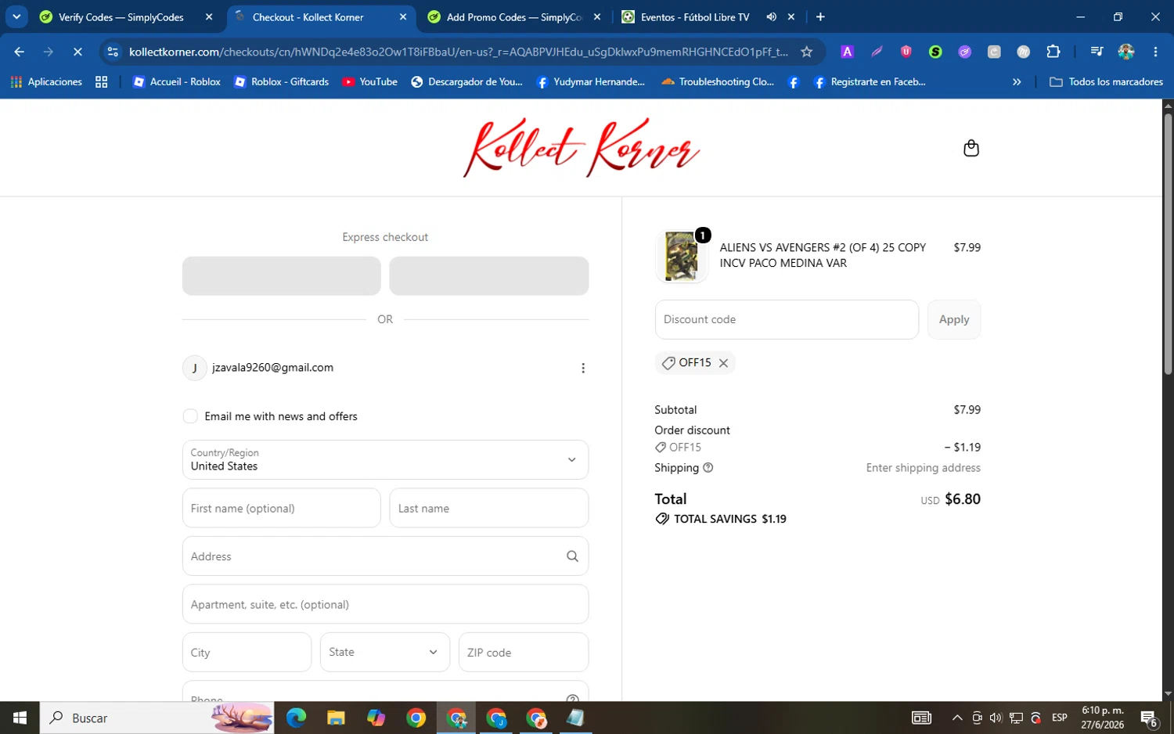Click the browser address bar URL
This screenshot has width=1174, height=734.
[x=458, y=52]
